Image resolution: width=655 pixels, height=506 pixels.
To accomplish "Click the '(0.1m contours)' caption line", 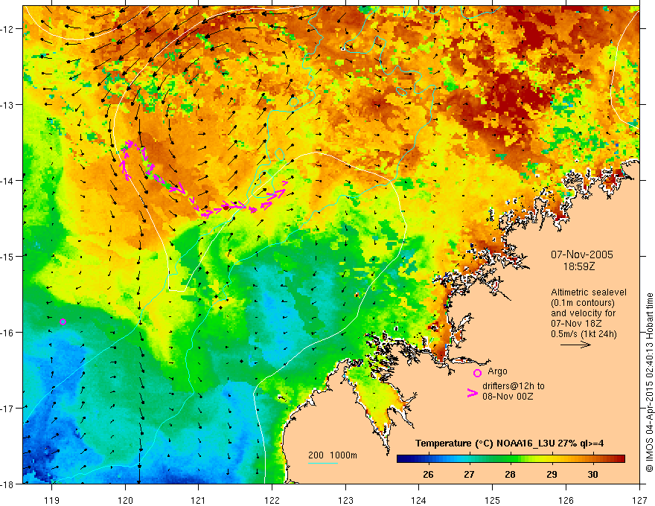I will [583, 303].
